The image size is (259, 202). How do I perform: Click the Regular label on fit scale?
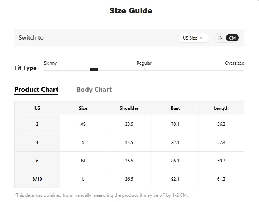[144, 63]
